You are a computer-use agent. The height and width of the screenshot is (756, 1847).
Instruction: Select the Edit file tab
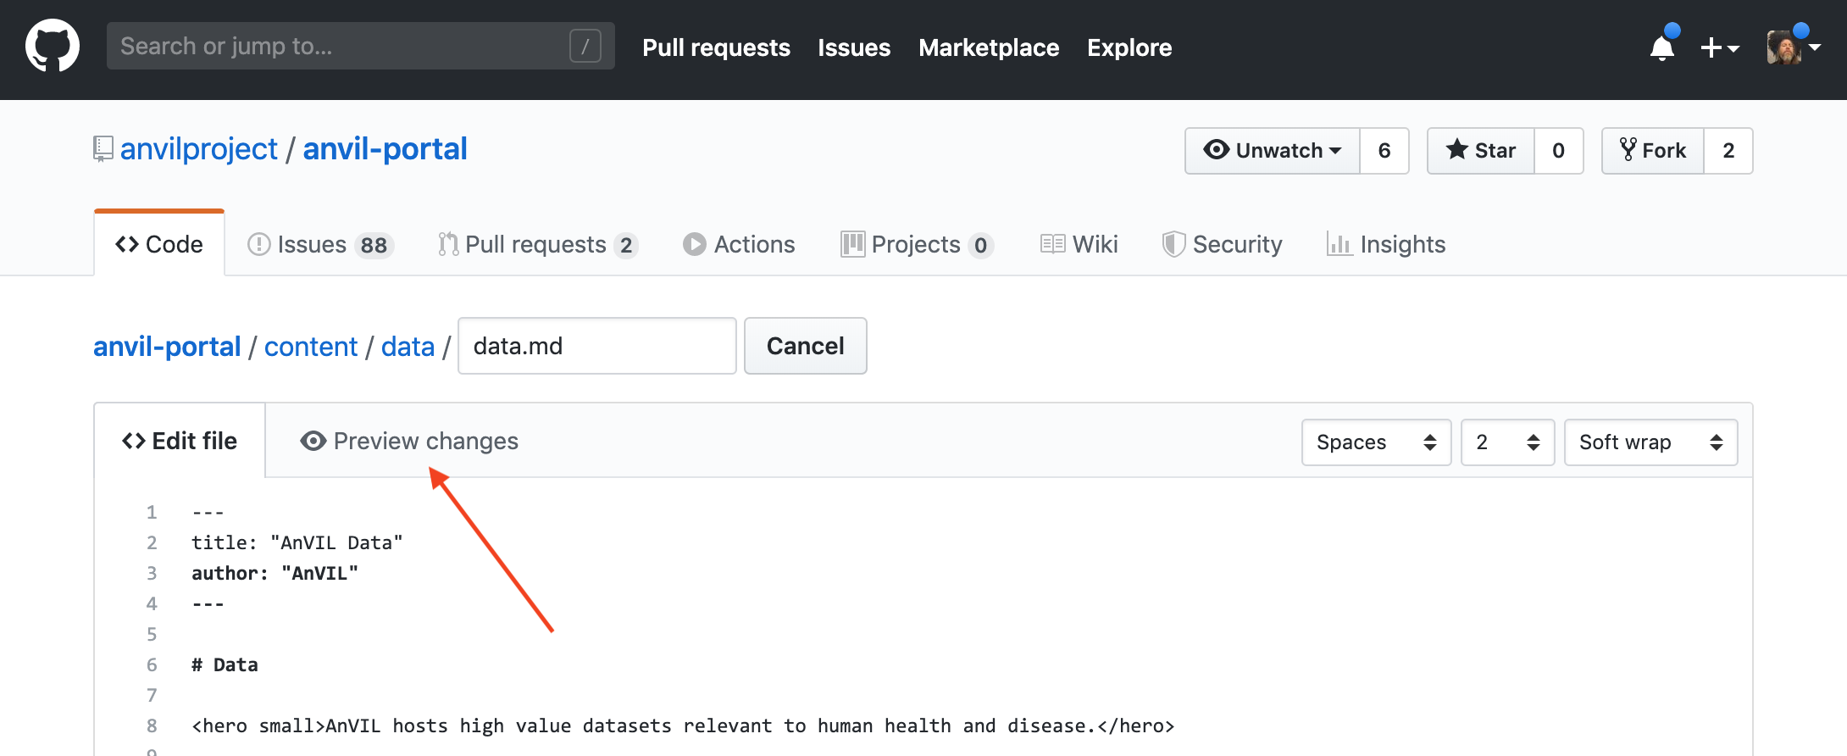tap(180, 441)
